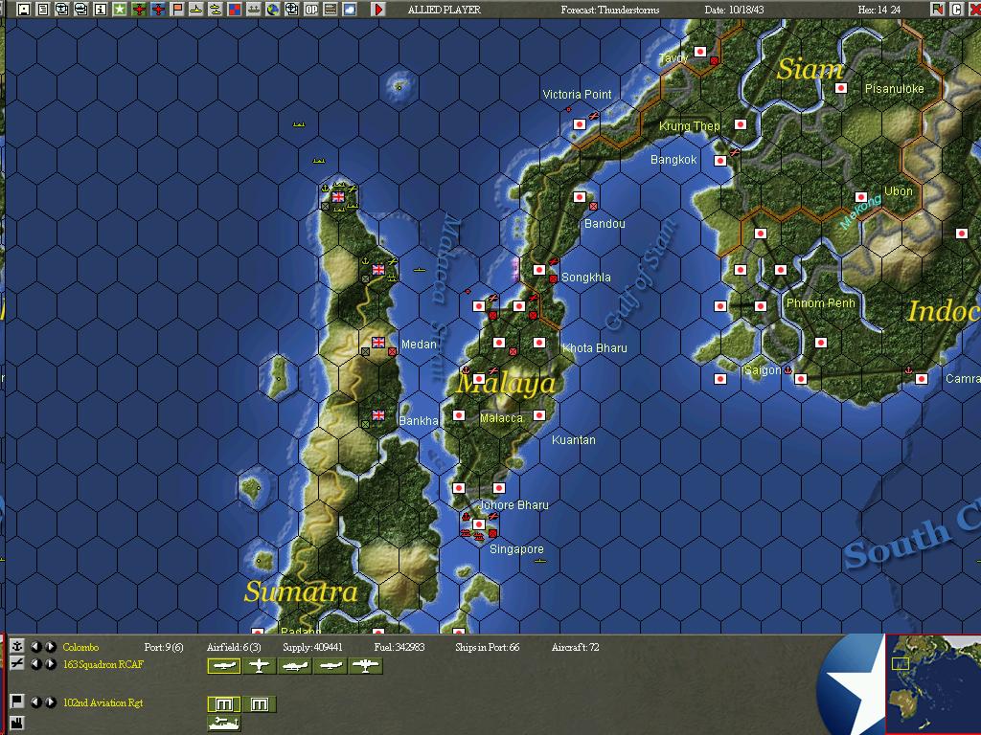Select the green friendly aircraft toolbar icon
This screenshot has height=735, width=981.
(x=139, y=11)
